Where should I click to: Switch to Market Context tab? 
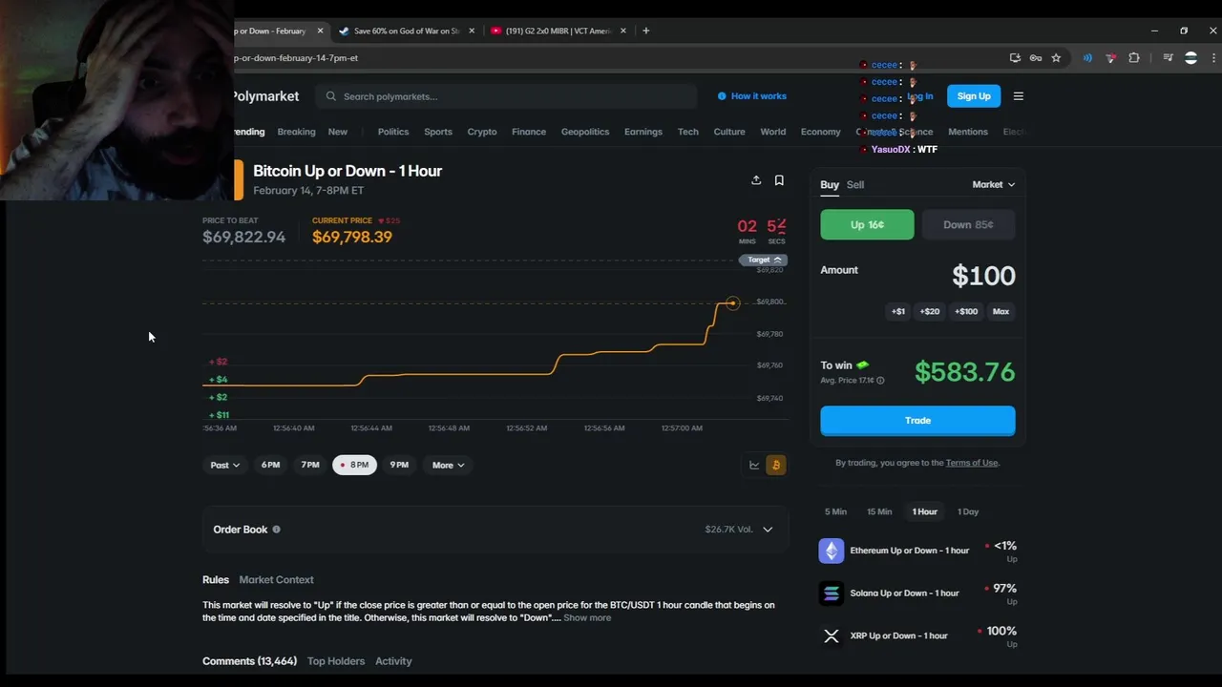tap(276, 579)
